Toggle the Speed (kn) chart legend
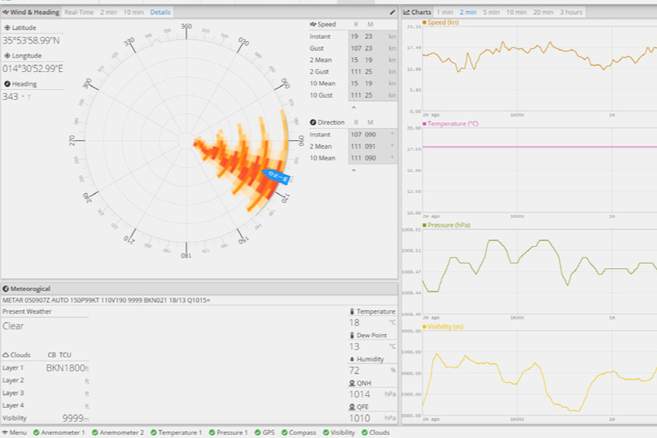Image resolution: width=657 pixels, height=438 pixels. click(x=443, y=22)
